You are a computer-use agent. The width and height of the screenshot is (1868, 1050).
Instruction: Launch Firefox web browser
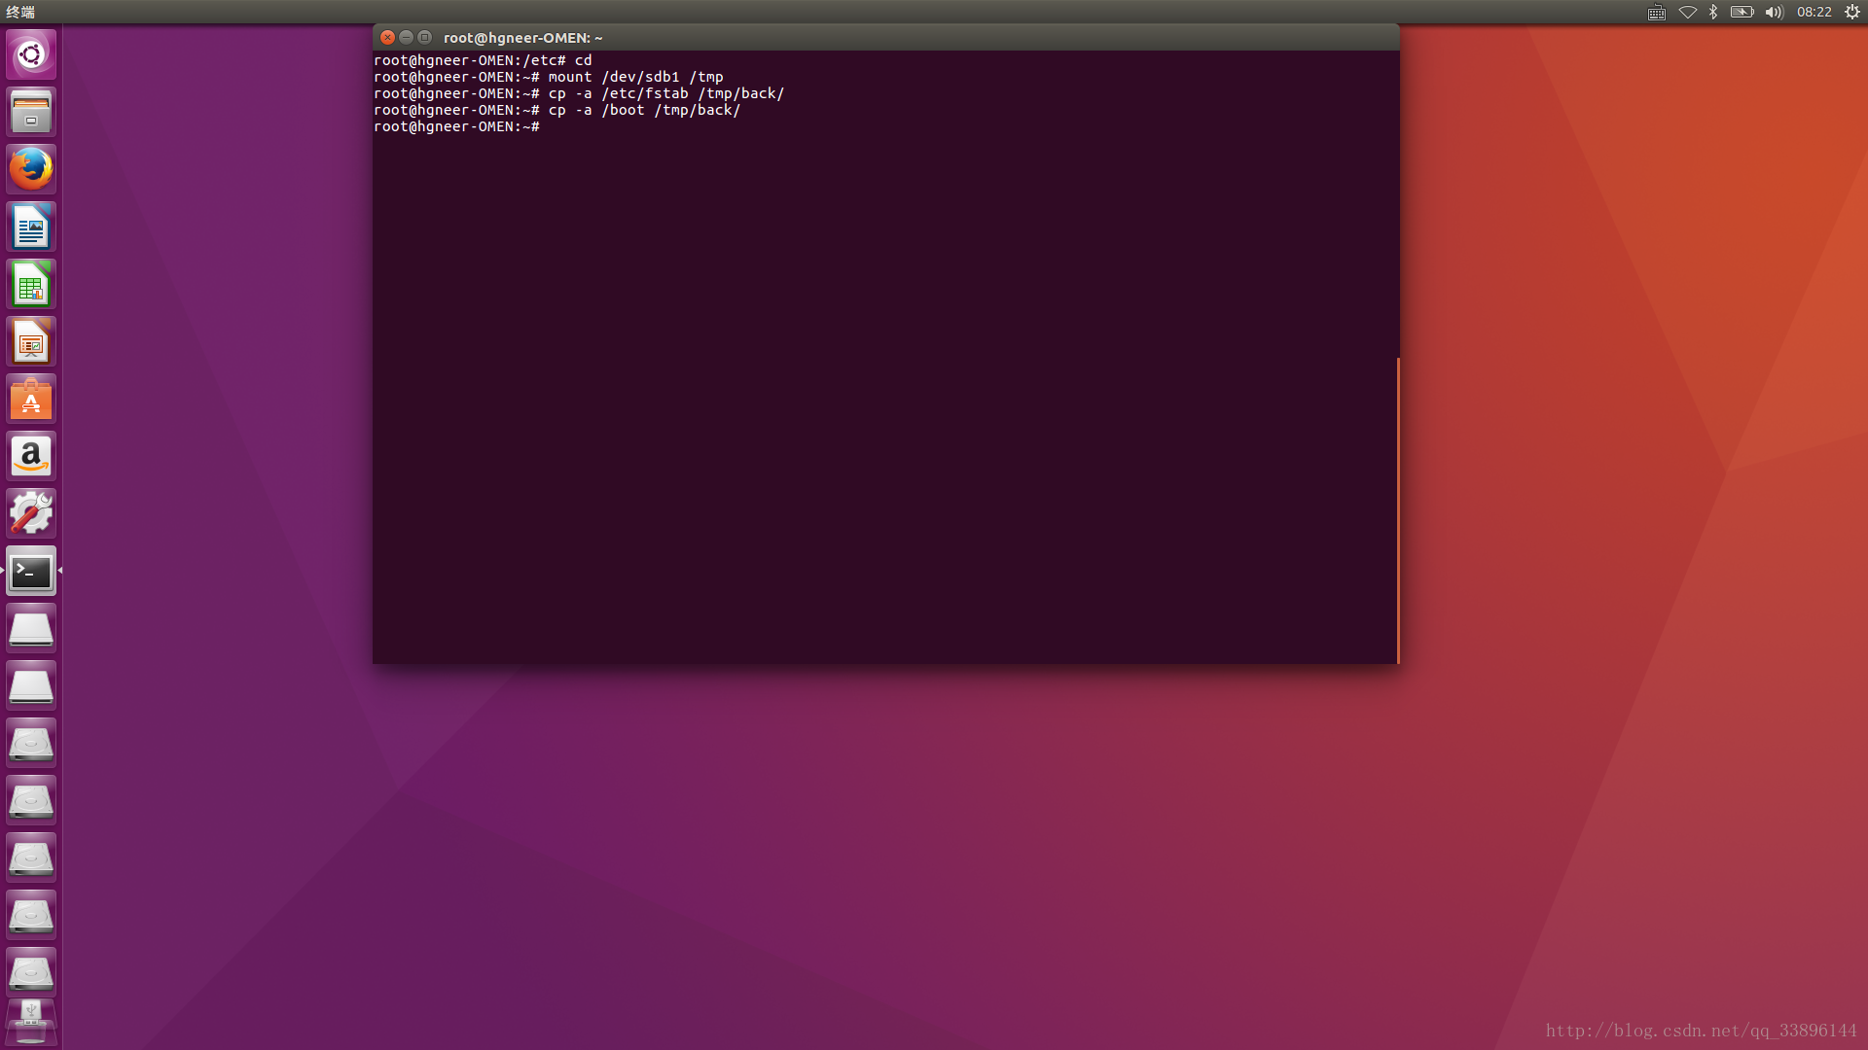[31, 169]
